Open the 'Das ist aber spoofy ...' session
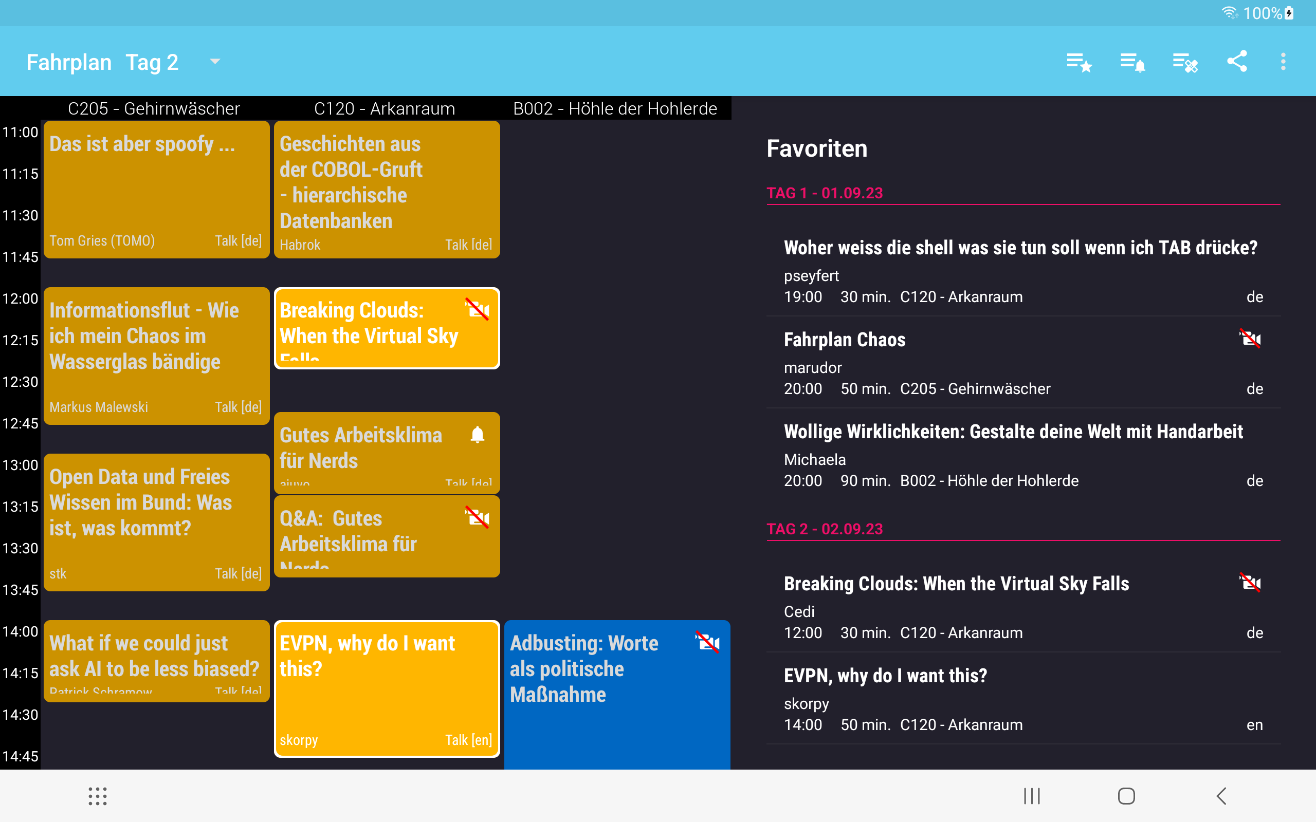1316x822 pixels. pos(157,189)
